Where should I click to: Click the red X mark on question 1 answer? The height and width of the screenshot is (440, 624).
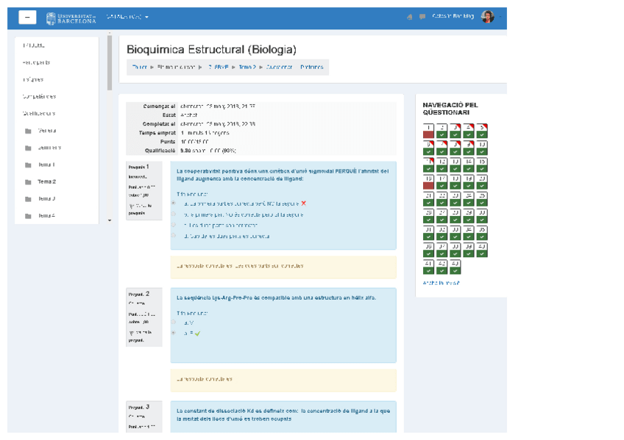[x=304, y=203]
